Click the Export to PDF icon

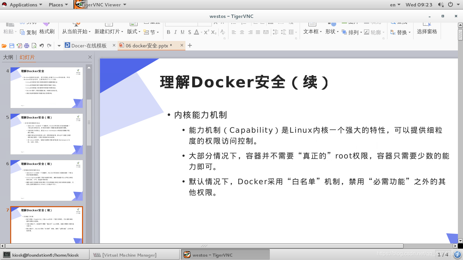coord(19,45)
